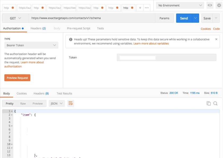
Task: Open the Bearer Token type dropdown
Action: 31,45
